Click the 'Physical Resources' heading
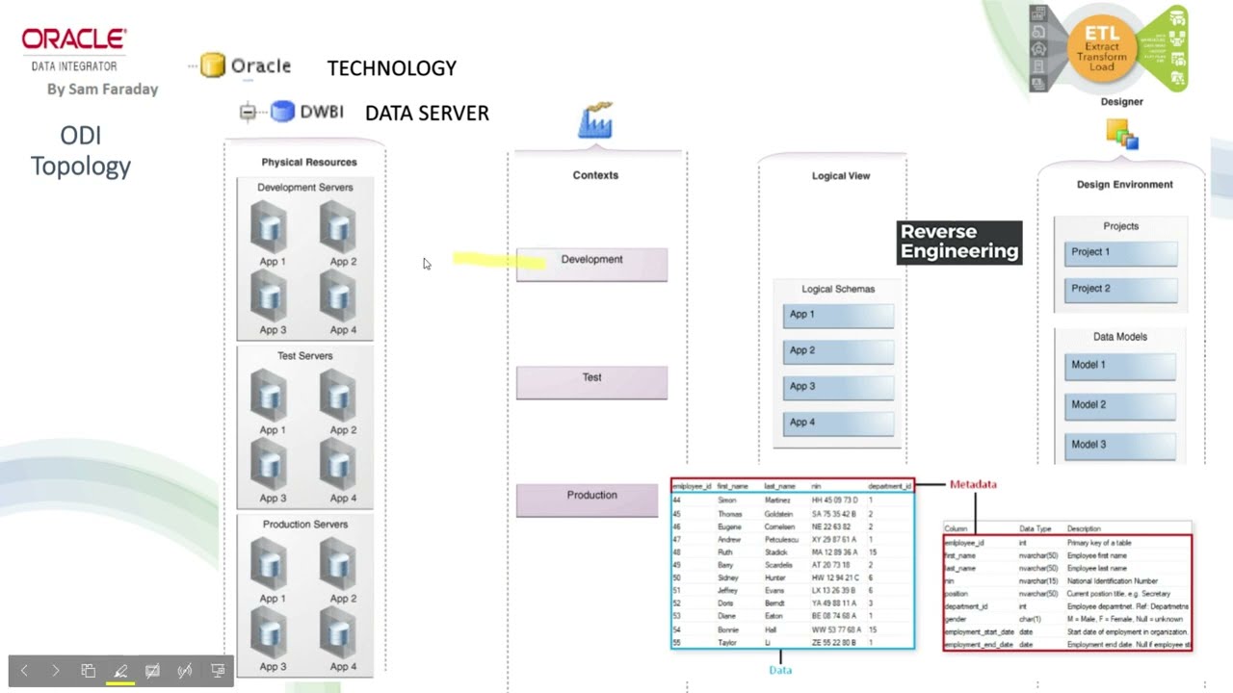Screen dimensions: 1233x693 click(309, 162)
